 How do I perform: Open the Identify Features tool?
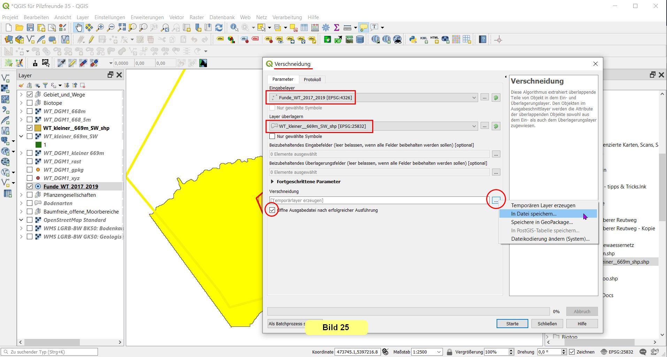pos(234,28)
